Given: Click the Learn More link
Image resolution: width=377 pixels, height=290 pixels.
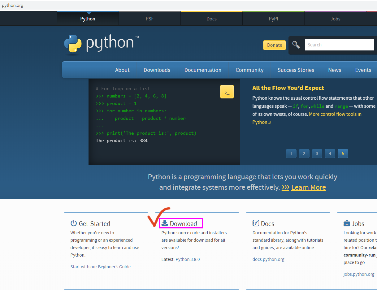Looking at the screenshot, I should coord(309,187).
